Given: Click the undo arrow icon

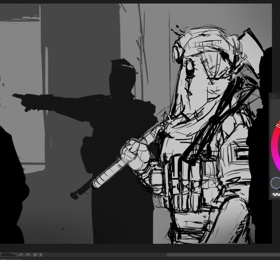Looking at the screenshot, I should pyautogui.click(x=21, y=255).
